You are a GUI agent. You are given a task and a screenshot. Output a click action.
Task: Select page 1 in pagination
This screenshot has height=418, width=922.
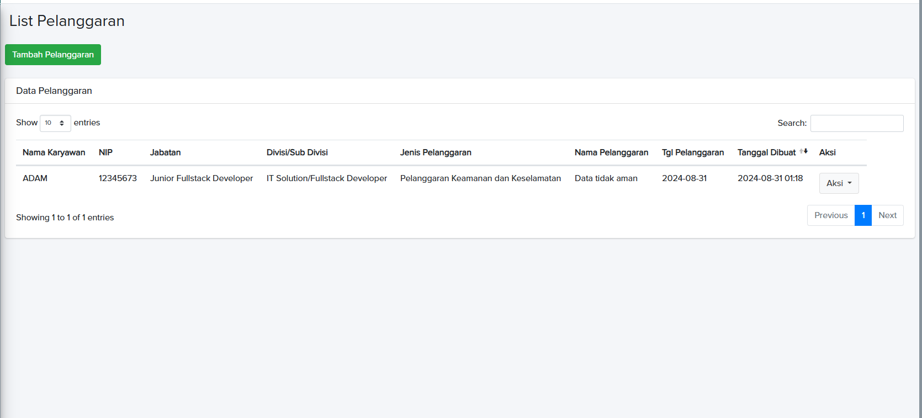tap(863, 215)
